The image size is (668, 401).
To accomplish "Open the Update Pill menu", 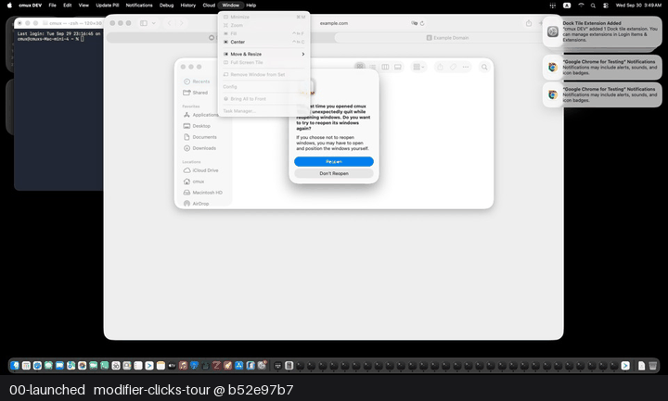I will pyautogui.click(x=108, y=6).
